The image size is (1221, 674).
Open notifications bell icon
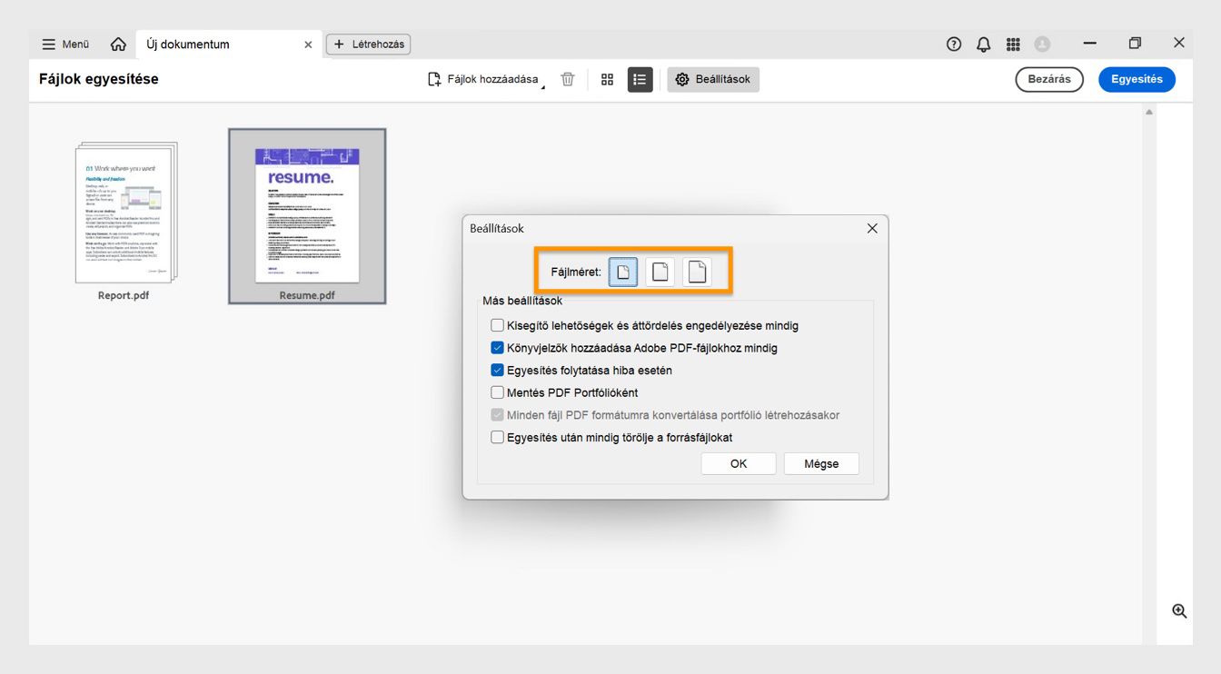click(984, 44)
